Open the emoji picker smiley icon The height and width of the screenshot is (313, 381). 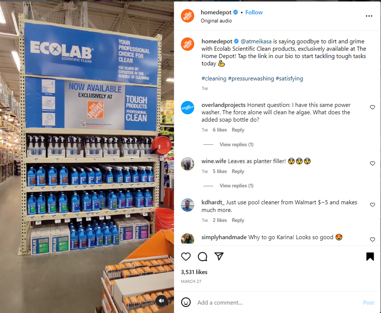(186, 302)
